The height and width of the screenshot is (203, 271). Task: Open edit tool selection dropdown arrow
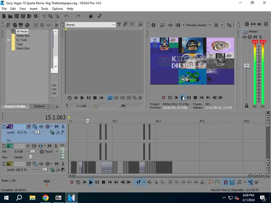(x=144, y=182)
